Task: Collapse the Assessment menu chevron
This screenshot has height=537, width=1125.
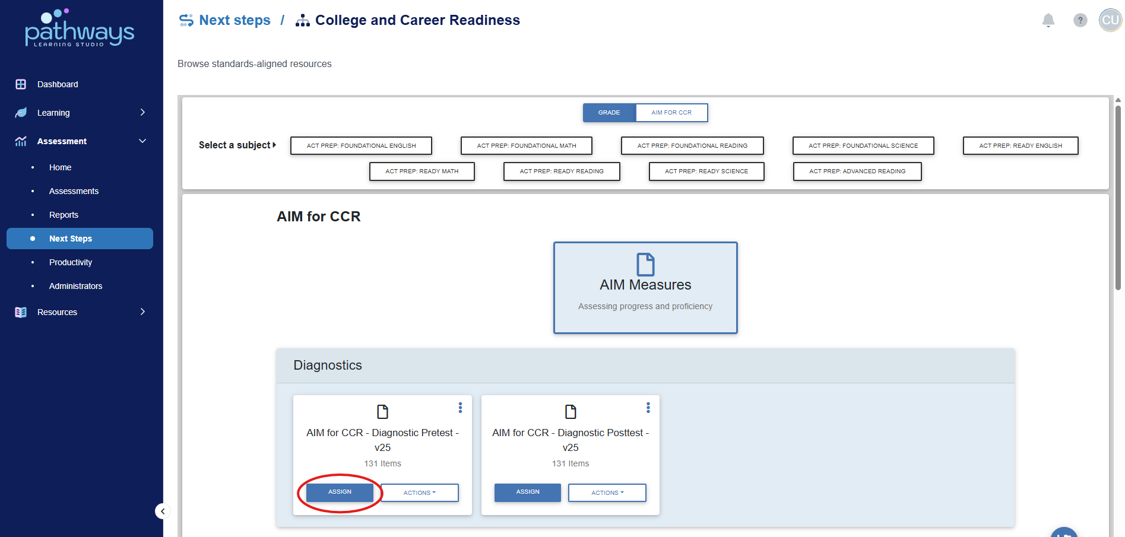Action: [142, 141]
